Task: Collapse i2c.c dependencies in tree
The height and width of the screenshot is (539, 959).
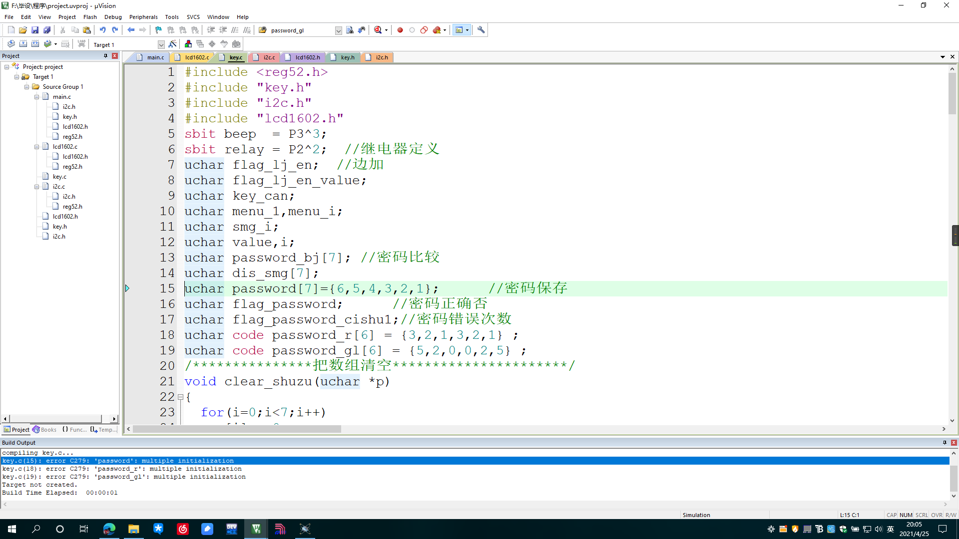Action: (x=36, y=187)
